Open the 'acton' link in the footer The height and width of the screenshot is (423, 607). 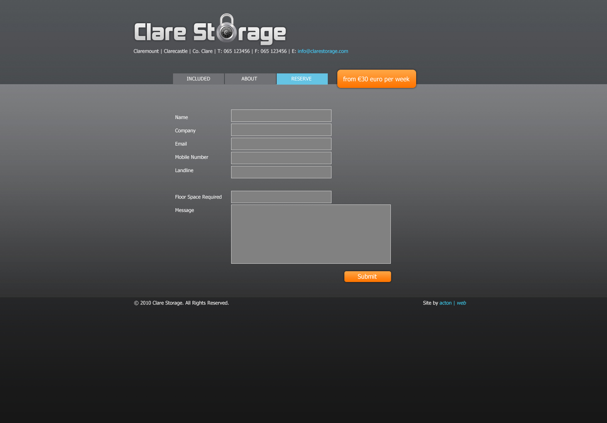point(445,303)
